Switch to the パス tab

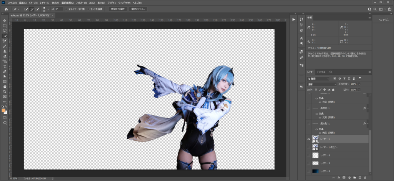(x=331, y=72)
